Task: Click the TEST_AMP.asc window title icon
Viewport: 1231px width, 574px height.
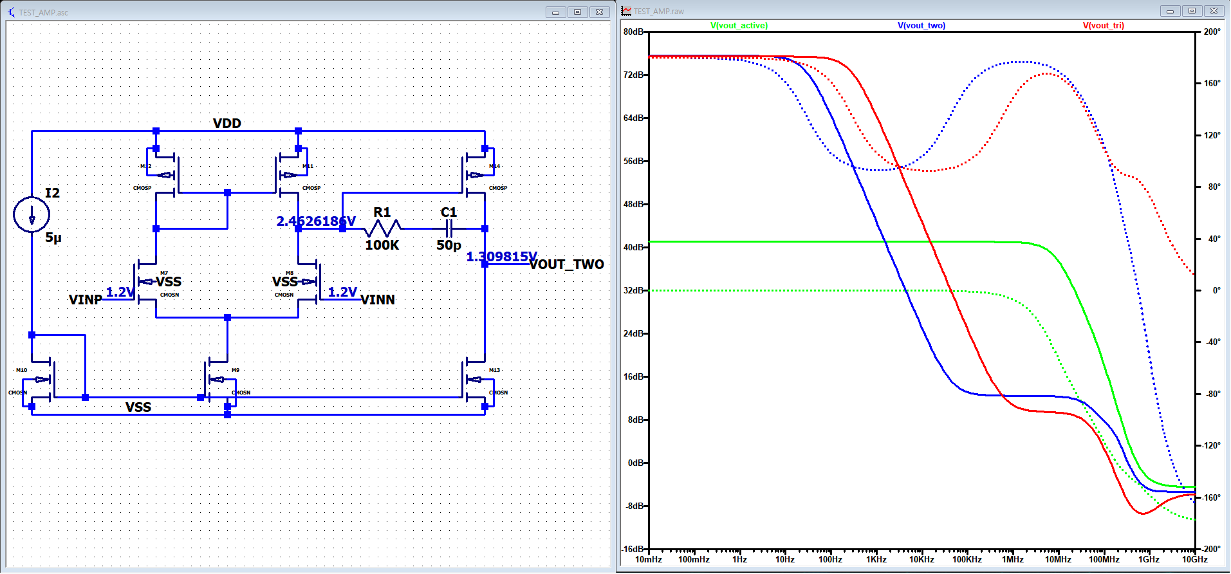Action: tap(12, 12)
